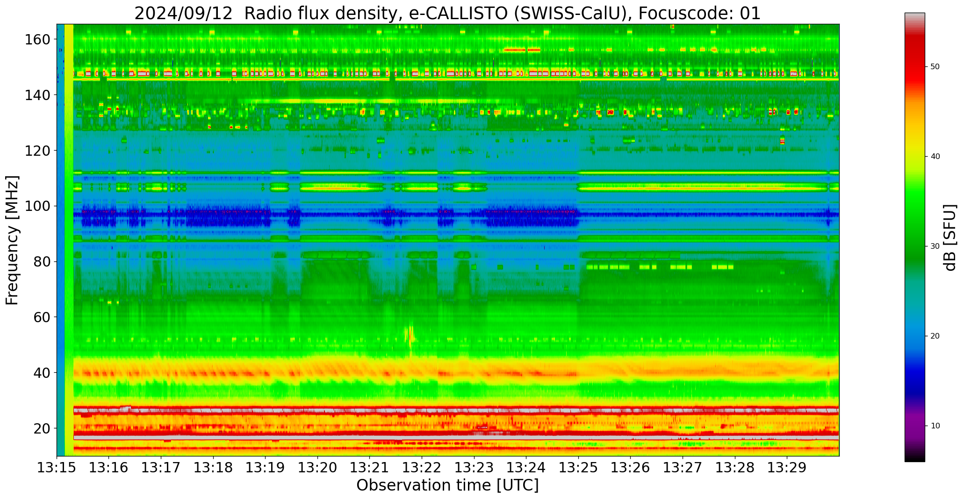
Task: Click the colorbar tick label 40
Action: click(x=935, y=157)
